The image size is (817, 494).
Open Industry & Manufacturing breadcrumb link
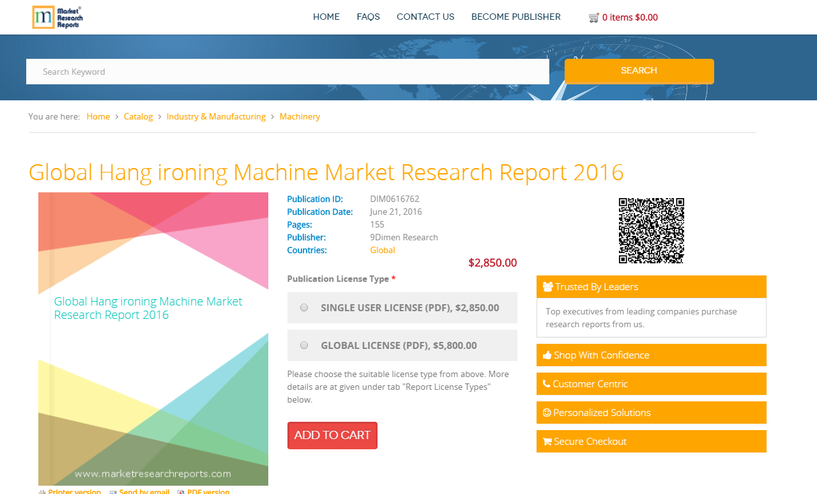[x=216, y=116]
